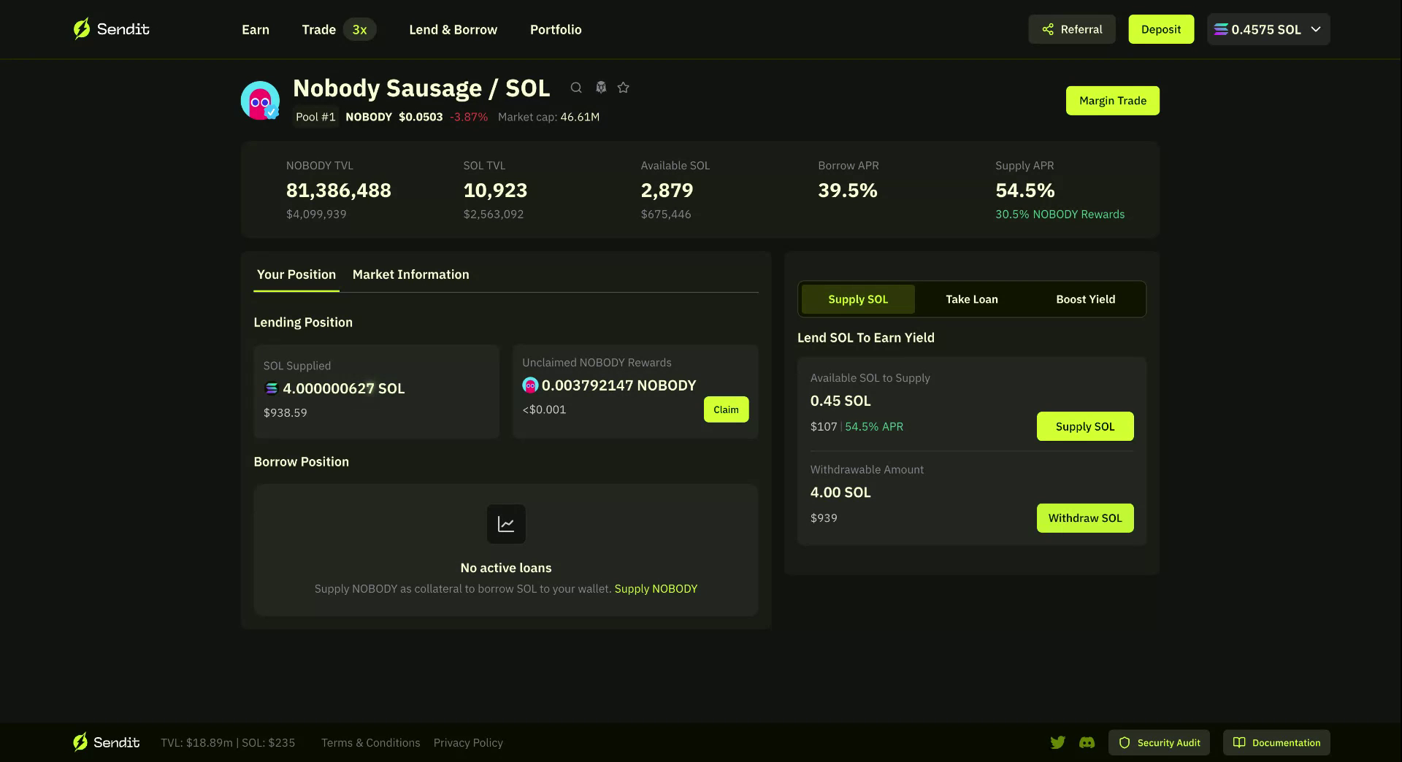1402x762 pixels.
Task: Open Sendit's Twitter from the footer icon
Action: [x=1057, y=742]
